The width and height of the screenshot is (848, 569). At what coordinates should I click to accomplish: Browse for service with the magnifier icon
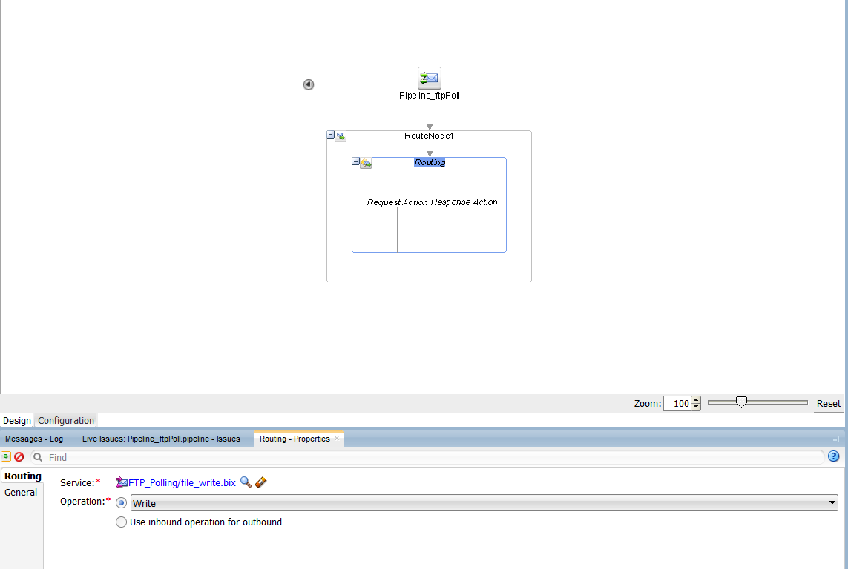coord(246,482)
